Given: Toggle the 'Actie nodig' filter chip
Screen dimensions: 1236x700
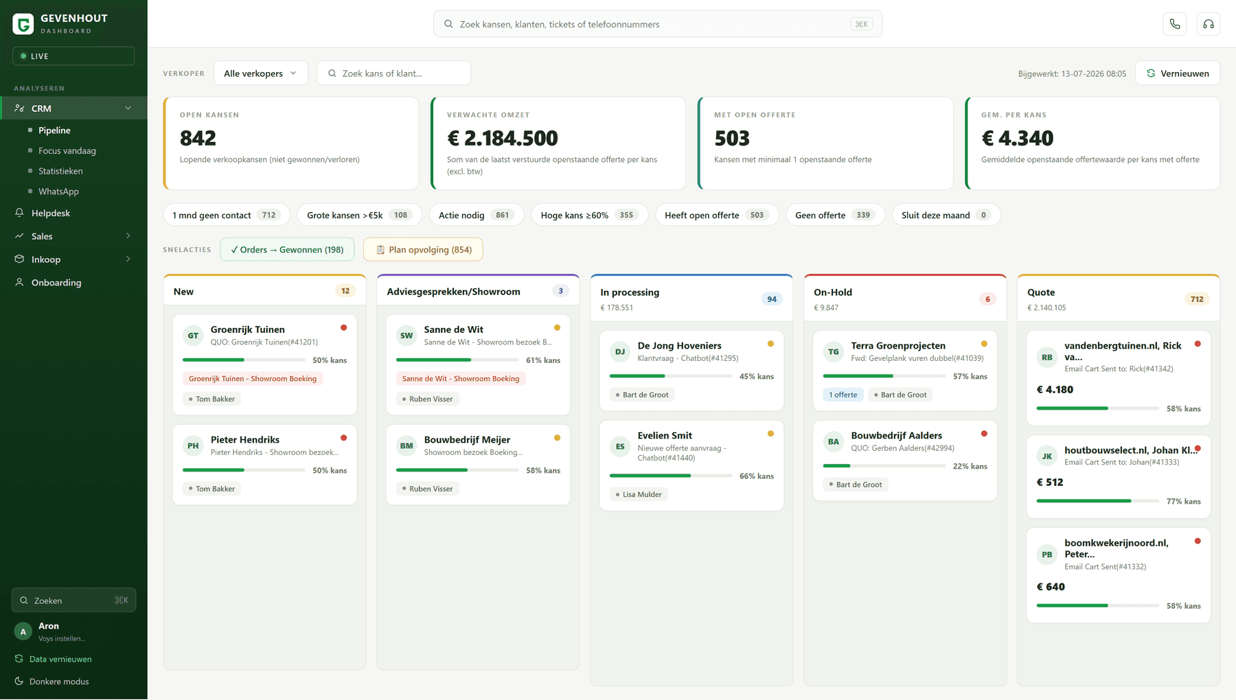Looking at the screenshot, I should [x=477, y=215].
